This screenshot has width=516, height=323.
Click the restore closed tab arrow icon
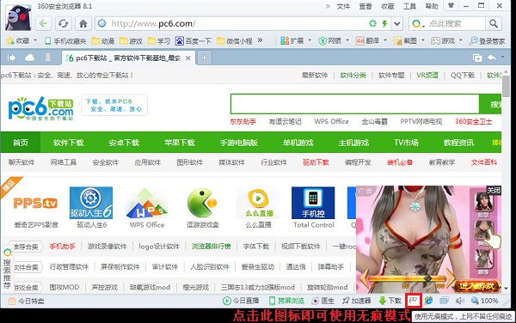(492, 58)
